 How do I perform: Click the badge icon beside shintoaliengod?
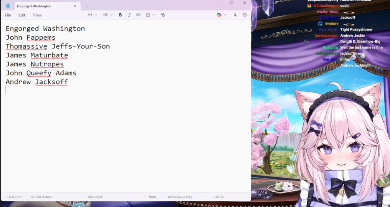click(x=309, y=6)
